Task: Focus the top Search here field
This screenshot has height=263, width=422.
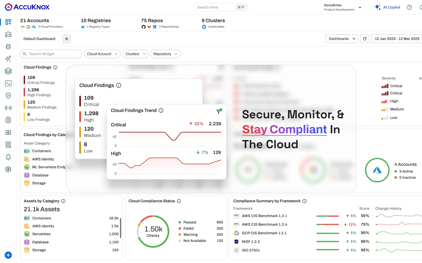Action: tap(221, 7)
